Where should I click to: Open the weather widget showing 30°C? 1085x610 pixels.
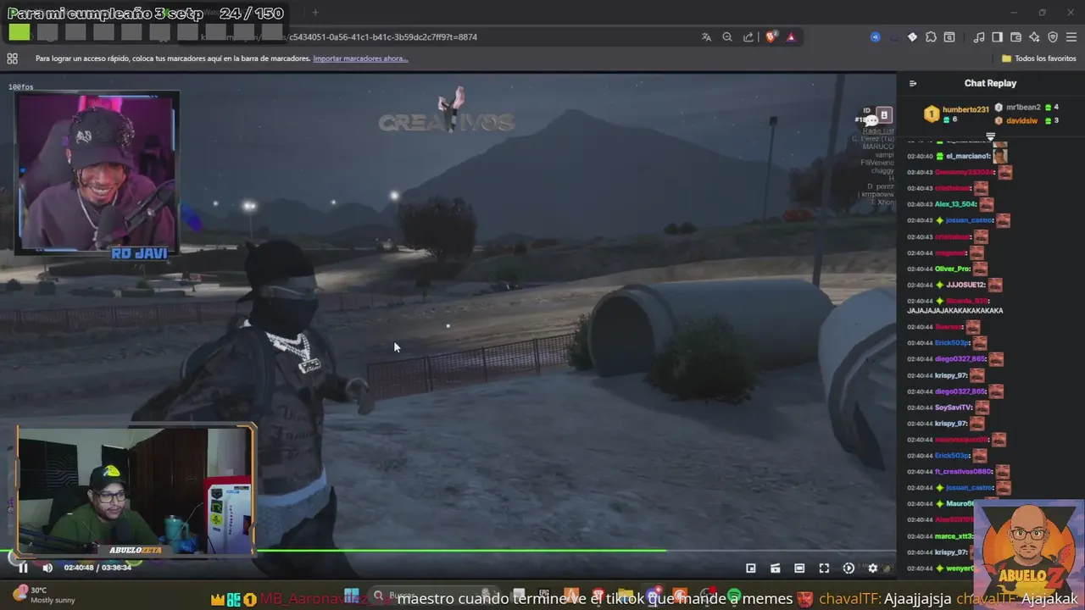(x=42, y=595)
